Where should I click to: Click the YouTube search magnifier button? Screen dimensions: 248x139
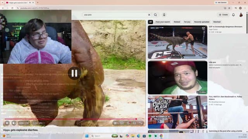click(x=155, y=15)
